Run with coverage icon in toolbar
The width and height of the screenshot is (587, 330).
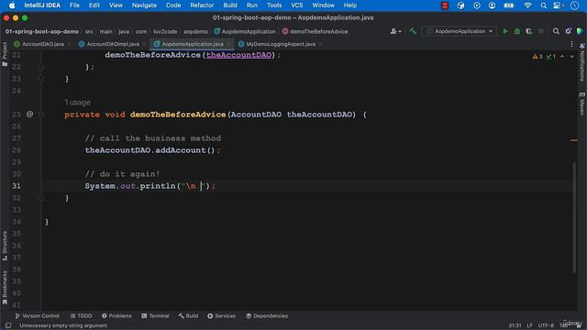(529, 31)
